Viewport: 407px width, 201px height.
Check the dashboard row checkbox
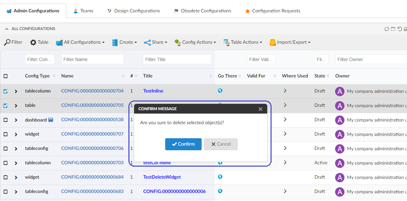point(5,120)
